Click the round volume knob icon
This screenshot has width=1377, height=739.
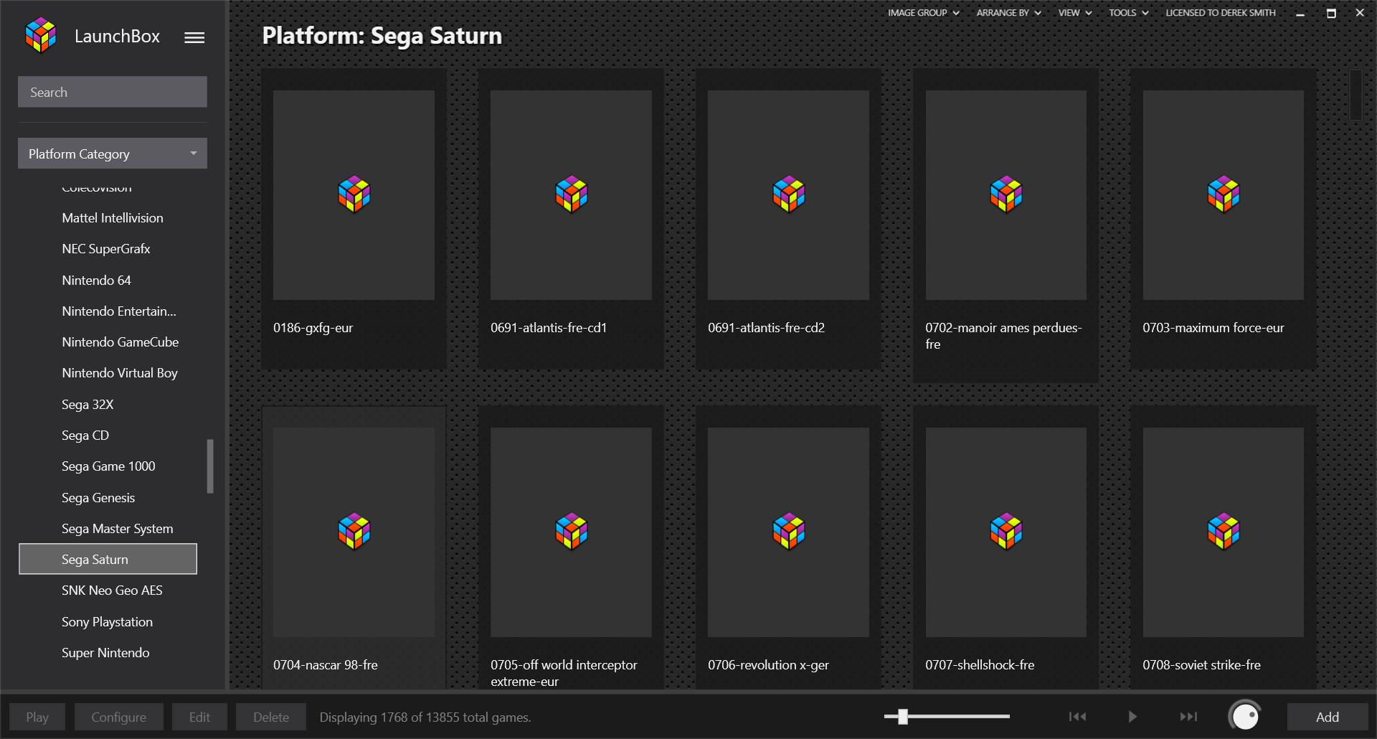click(x=1245, y=716)
